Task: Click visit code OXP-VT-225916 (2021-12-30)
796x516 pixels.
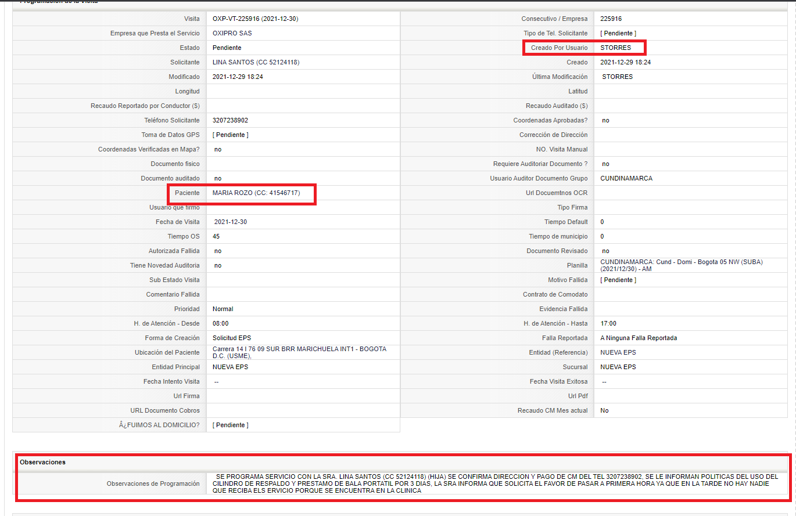Action: click(x=255, y=19)
